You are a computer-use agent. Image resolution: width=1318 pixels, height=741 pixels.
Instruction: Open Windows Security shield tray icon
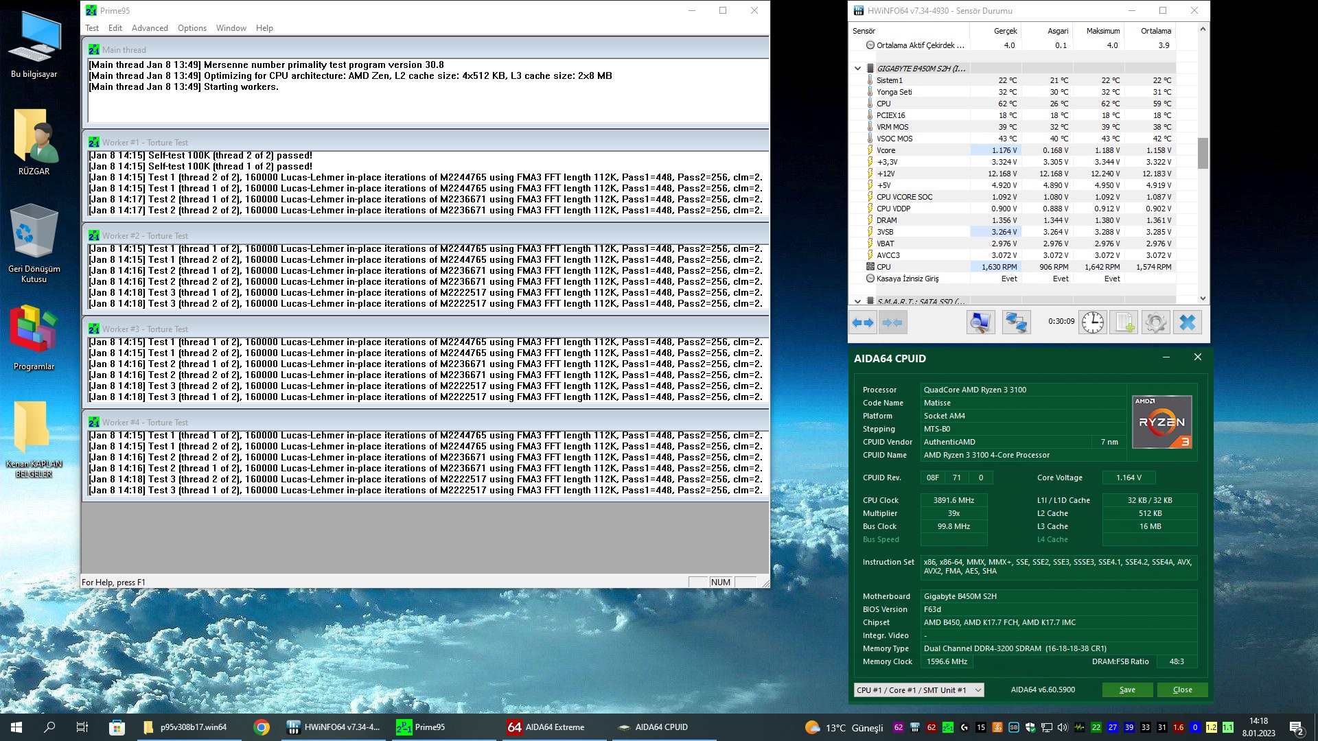(1030, 727)
